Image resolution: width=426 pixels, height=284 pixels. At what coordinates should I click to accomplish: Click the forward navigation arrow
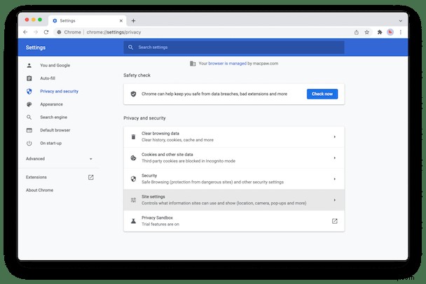pyautogui.click(x=36, y=32)
